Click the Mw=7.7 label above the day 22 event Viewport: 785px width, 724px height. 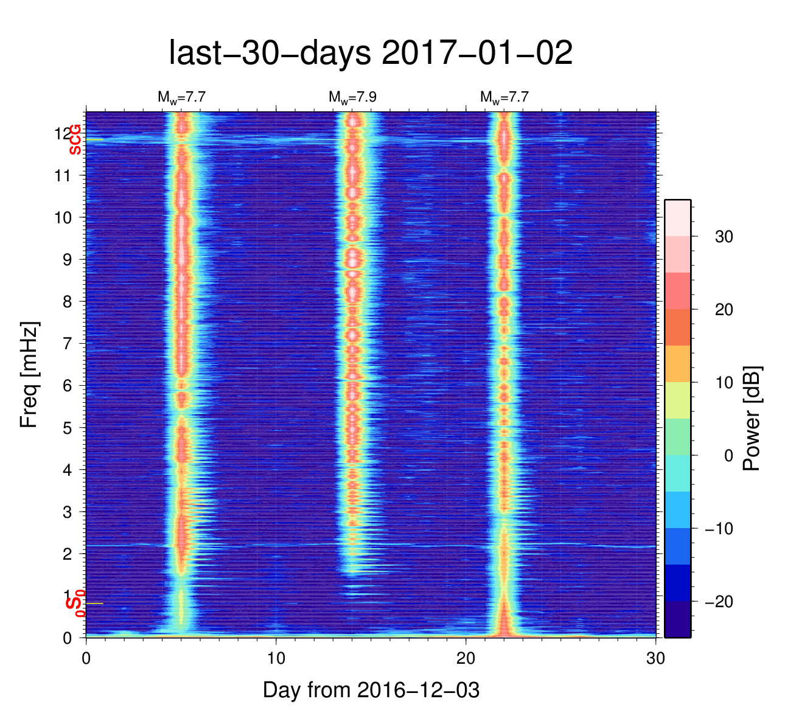coord(504,97)
